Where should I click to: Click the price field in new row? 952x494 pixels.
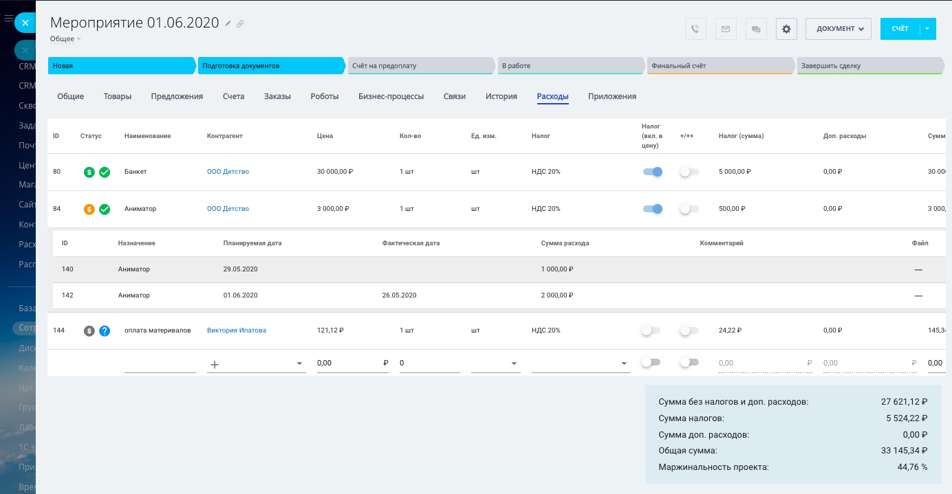pos(353,363)
